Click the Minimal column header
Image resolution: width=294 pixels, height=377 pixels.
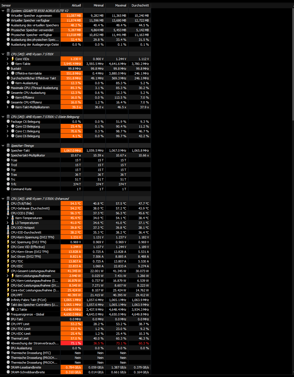[x=94, y=5]
